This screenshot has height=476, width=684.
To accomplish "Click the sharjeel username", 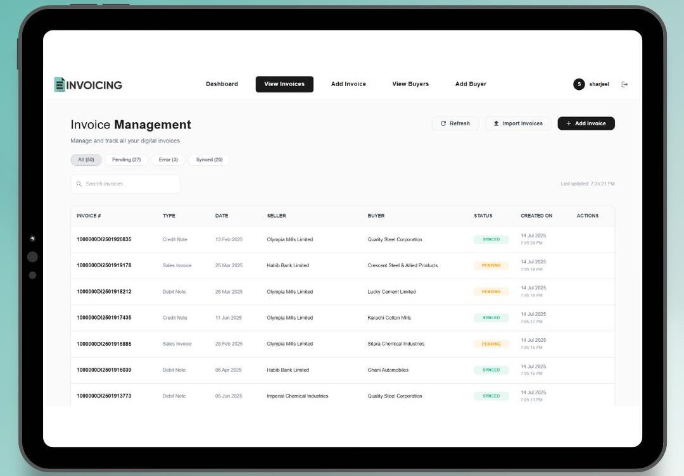I will point(599,84).
